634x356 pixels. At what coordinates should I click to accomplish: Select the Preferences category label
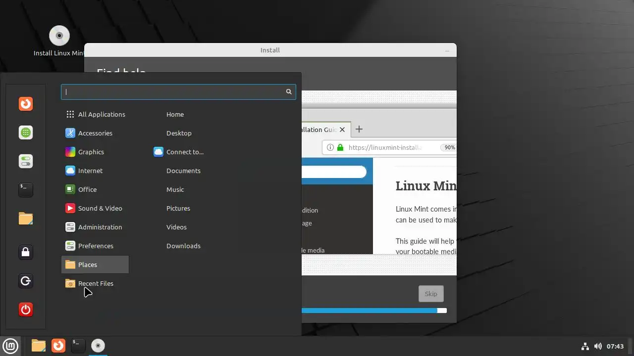[96, 246]
